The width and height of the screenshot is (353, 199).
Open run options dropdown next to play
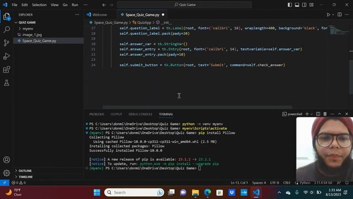[x=333, y=15]
